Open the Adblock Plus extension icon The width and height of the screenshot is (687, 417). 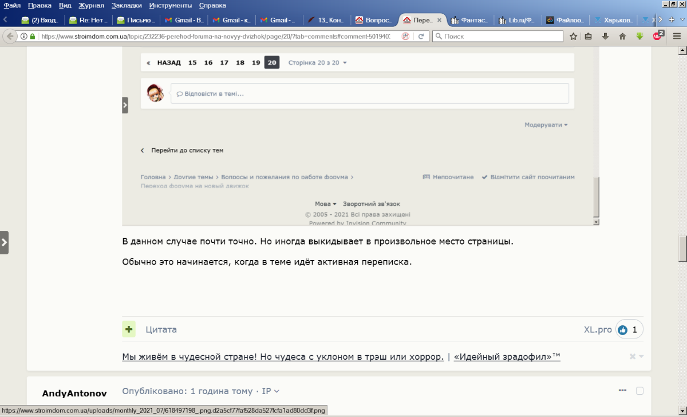coord(658,35)
